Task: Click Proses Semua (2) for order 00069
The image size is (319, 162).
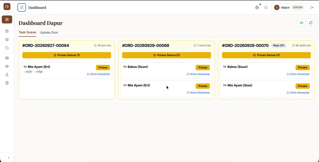Action: 166,55
